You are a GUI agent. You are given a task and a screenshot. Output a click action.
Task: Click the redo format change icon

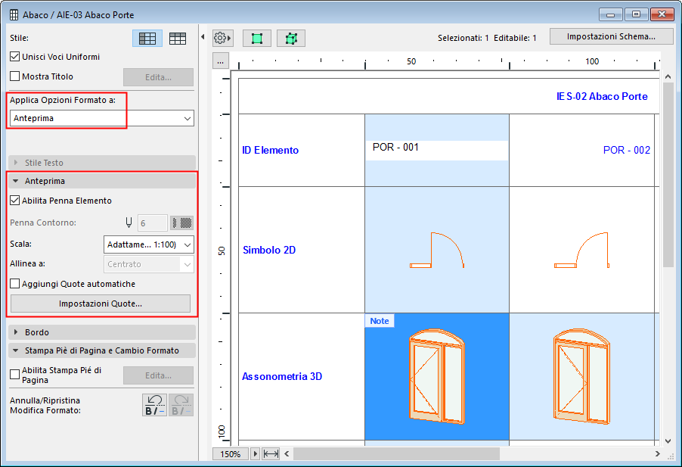tap(181, 405)
